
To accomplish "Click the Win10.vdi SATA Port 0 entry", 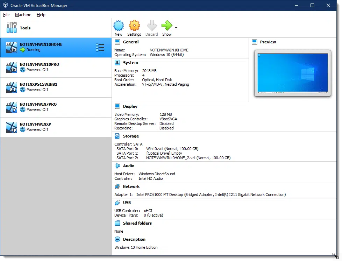I will point(172,149).
